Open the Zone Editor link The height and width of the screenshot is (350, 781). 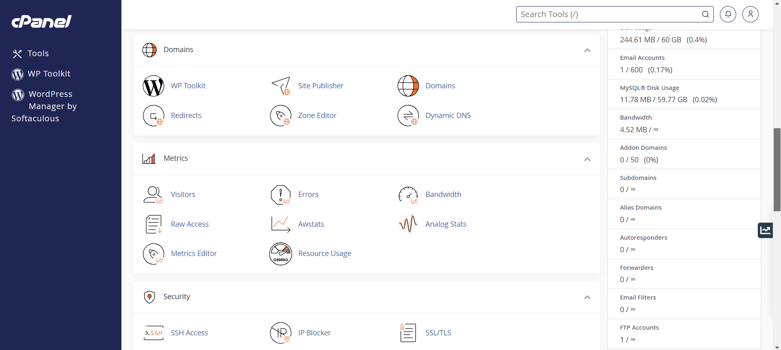pyautogui.click(x=317, y=116)
